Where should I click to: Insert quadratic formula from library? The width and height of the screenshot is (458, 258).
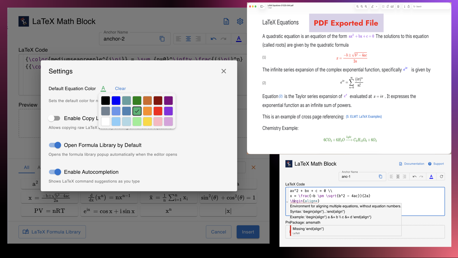(x=50, y=197)
